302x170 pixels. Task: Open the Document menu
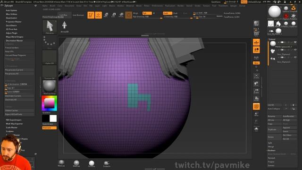(x=69, y=6)
